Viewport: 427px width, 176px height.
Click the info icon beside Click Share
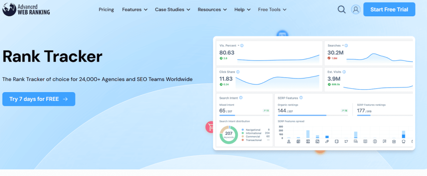pyautogui.click(x=236, y=72)
